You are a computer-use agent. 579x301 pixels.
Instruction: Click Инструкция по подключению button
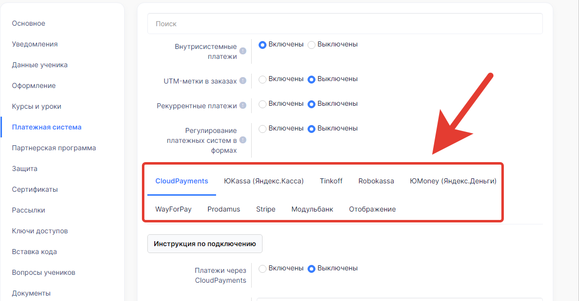click(205, 244)
